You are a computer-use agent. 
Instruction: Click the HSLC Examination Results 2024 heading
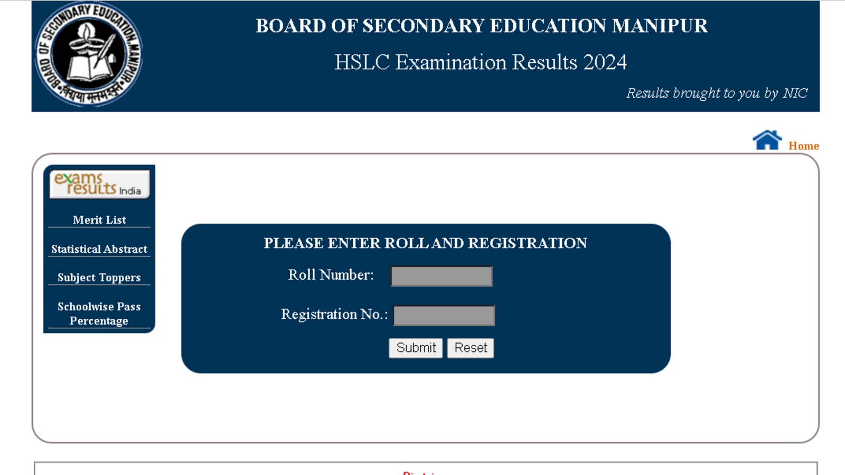point(480,61)
